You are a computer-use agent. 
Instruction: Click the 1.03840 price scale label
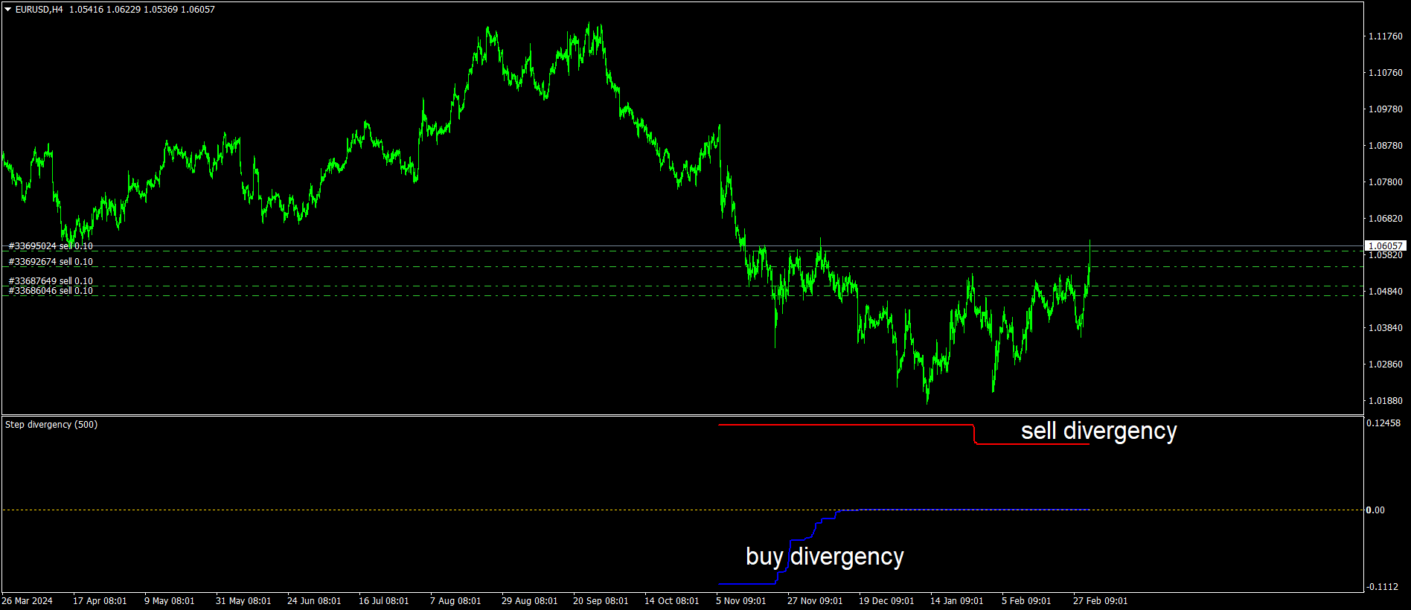tap(1386, 328)
